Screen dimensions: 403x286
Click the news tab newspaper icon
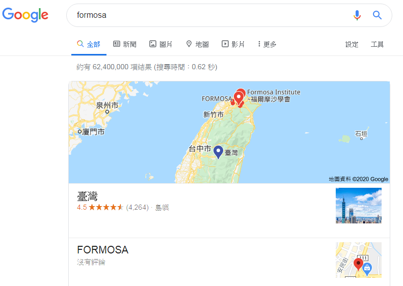(x=117, y=44)
